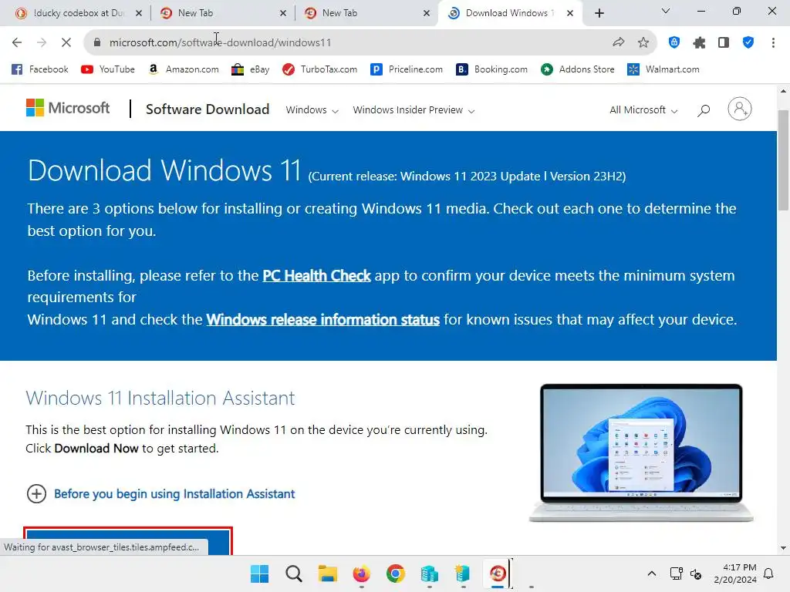Open the Walmart.com bookmark
The height and width of the screenshot is (592, 790).
tap(663, 69)
